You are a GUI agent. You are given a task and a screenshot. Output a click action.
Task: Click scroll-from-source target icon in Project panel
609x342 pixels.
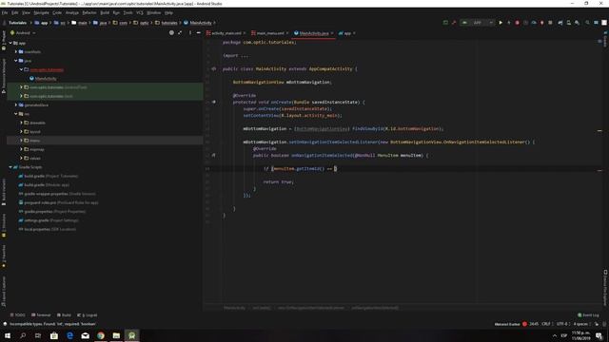pyautogui.click(x=171, y=33)
